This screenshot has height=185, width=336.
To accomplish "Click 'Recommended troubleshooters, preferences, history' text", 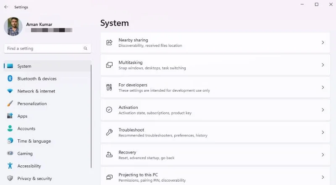I will (163, 136).
